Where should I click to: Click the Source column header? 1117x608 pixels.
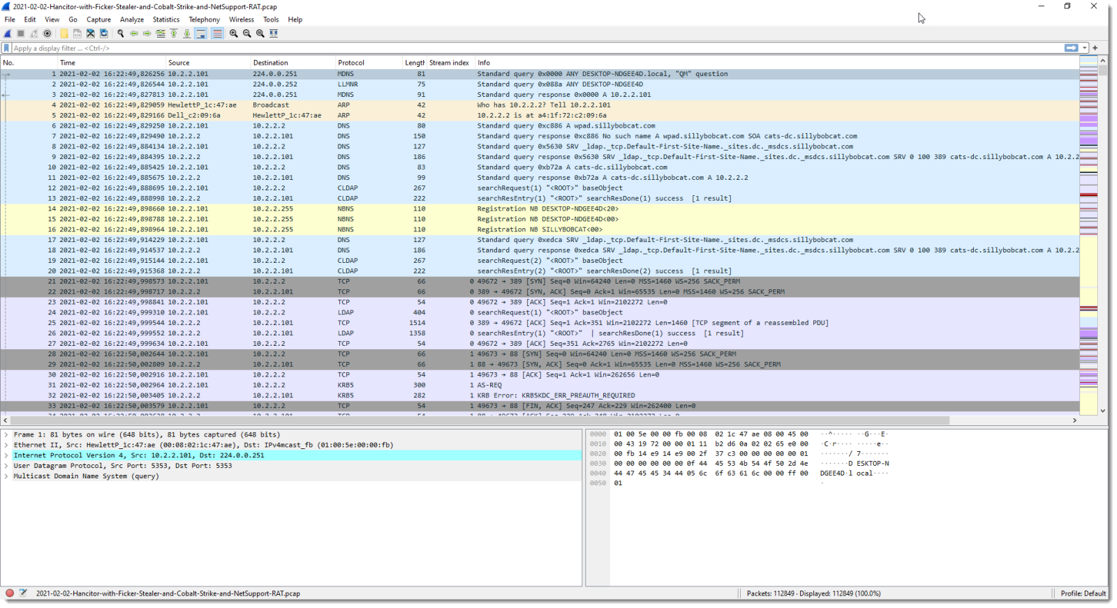click(208, 63)
